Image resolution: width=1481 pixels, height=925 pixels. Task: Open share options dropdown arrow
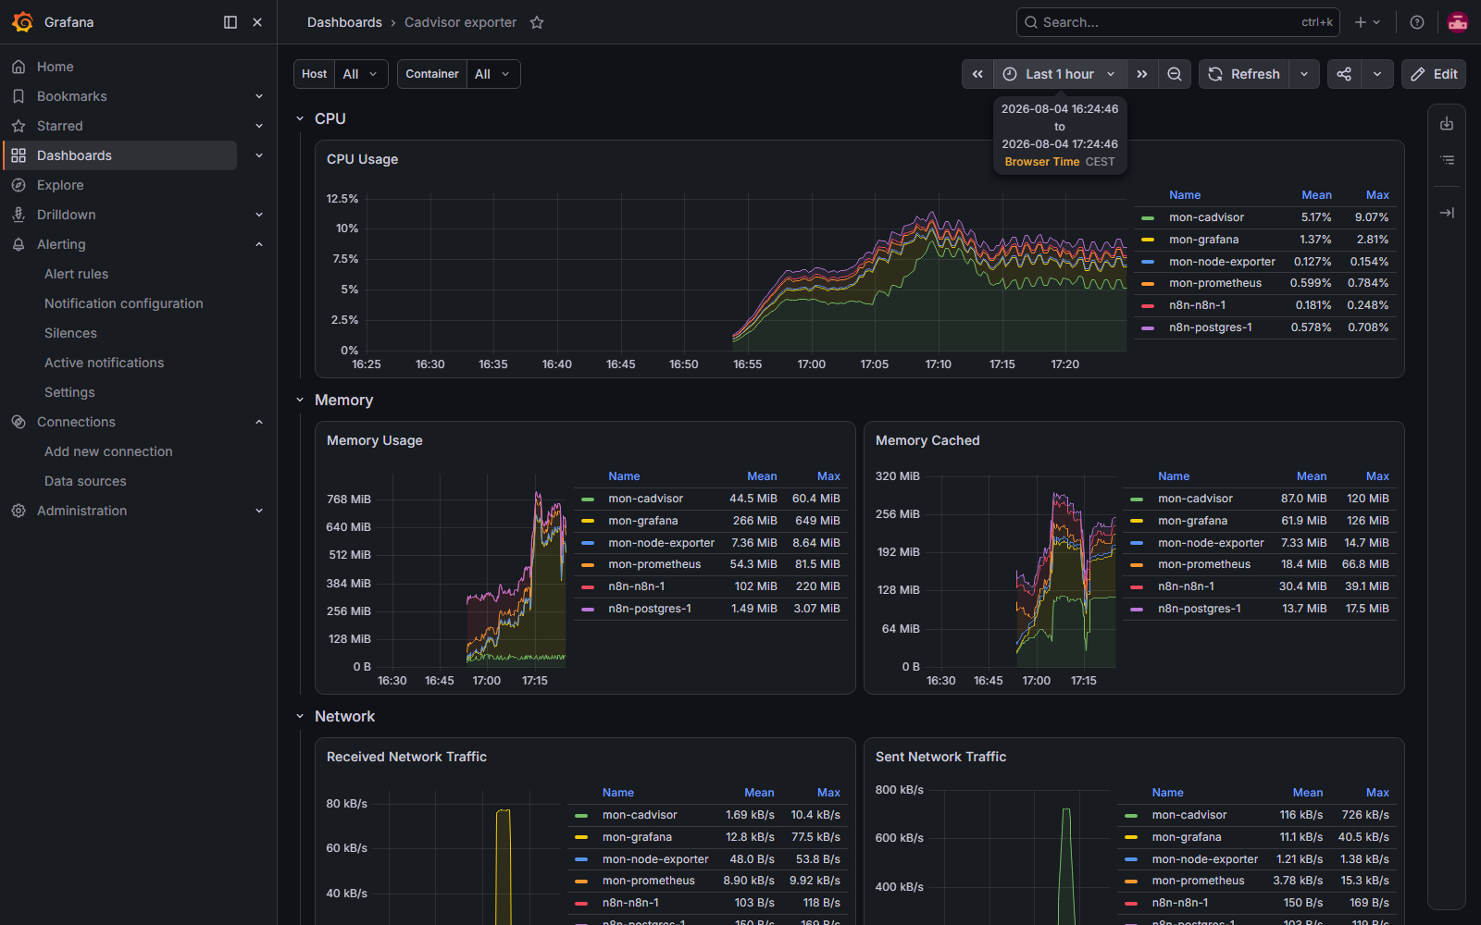(x=1377, y=74)
